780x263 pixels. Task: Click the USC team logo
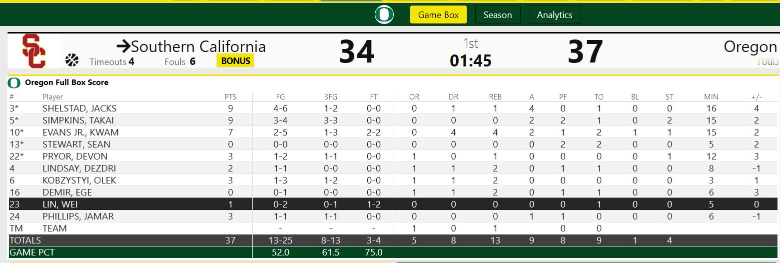(34, 51)
